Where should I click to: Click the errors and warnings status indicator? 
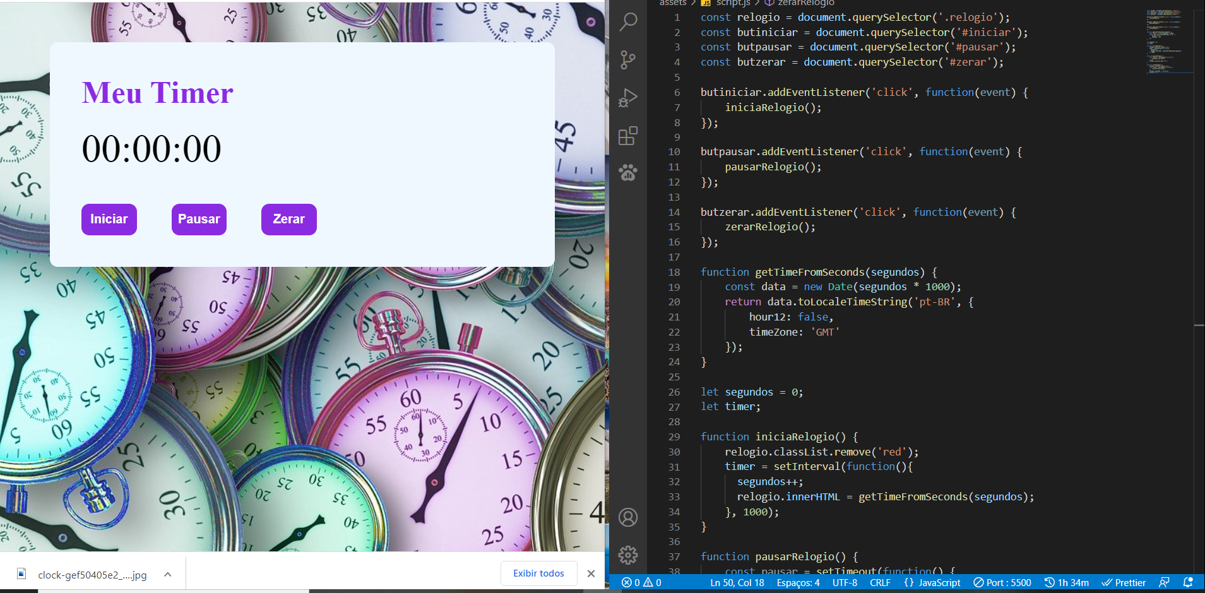(x=641, y=583)
